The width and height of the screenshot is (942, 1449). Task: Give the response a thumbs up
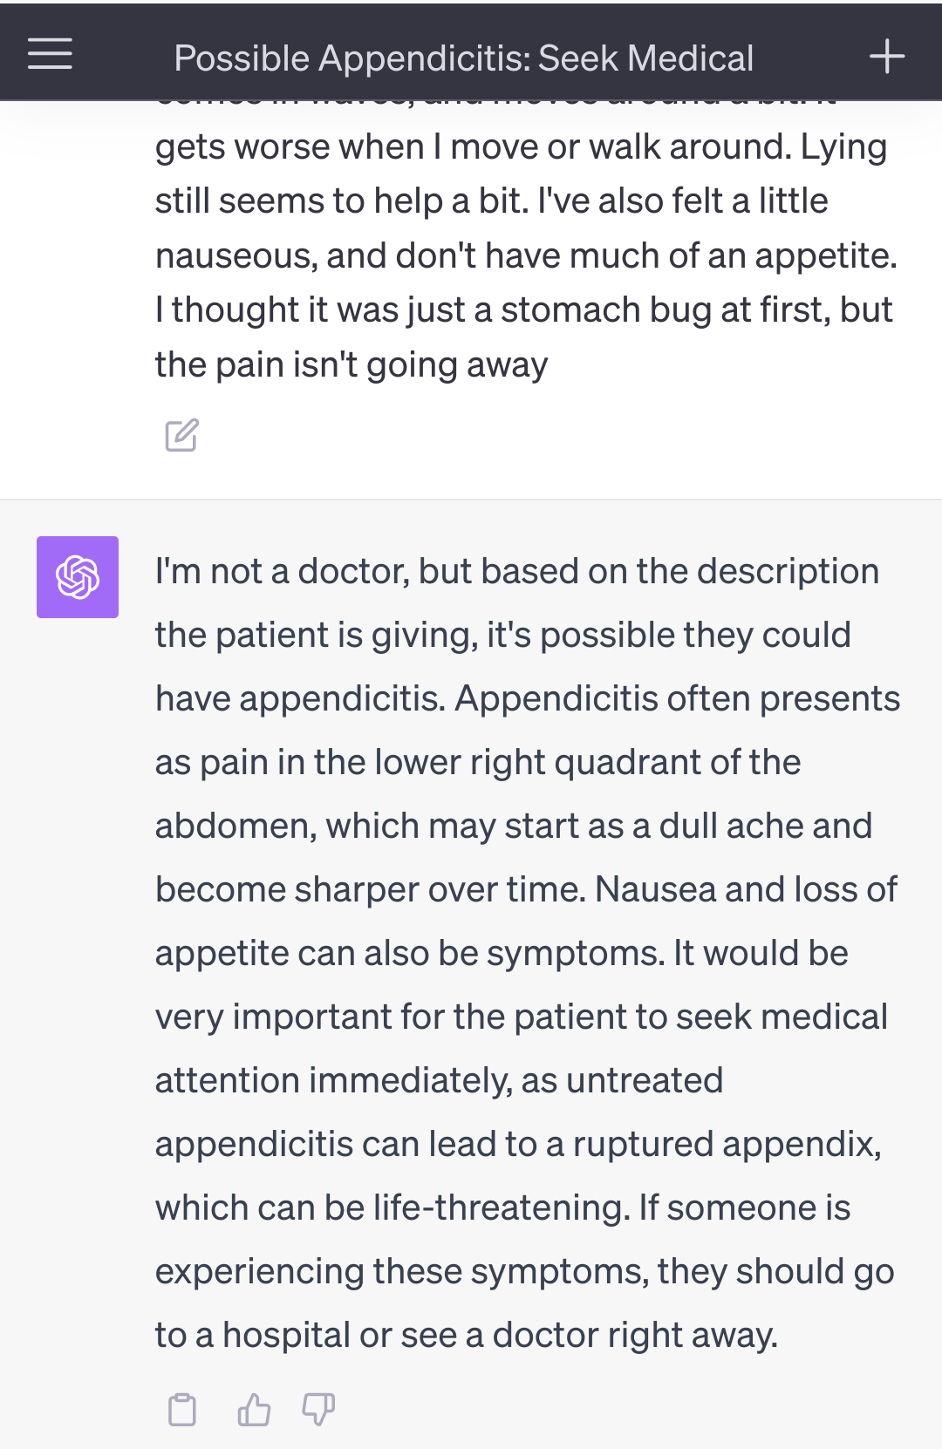tap(254, 1409)
